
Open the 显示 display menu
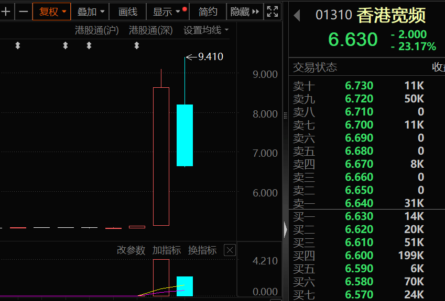coord(166,11)
